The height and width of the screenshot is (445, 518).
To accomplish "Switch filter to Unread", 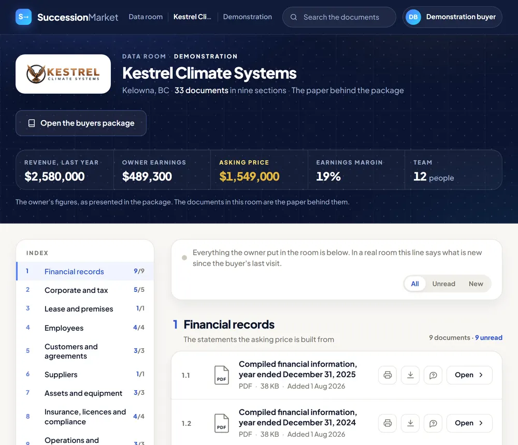I will coord(444,284).
